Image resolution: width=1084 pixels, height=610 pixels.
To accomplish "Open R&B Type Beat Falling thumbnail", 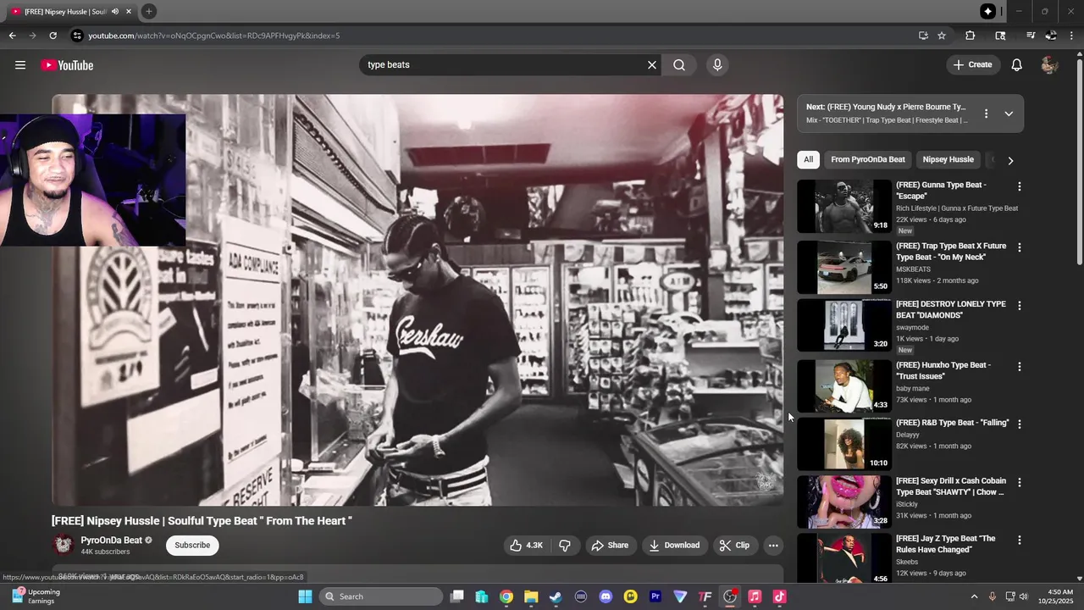I will (x=844, y=443).
